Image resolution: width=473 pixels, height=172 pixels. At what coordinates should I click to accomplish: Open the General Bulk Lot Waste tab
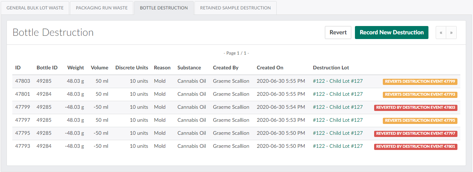click(x=35, y=8)
